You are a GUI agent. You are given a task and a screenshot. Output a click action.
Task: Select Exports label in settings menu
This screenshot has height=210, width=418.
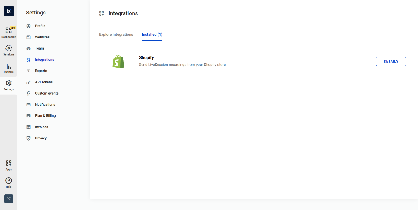tap(41, 71)
